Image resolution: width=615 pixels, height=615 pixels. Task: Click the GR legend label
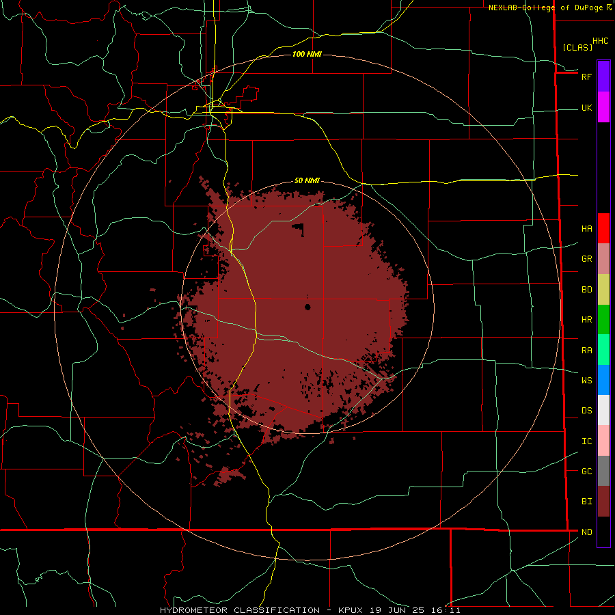(586, 259)
